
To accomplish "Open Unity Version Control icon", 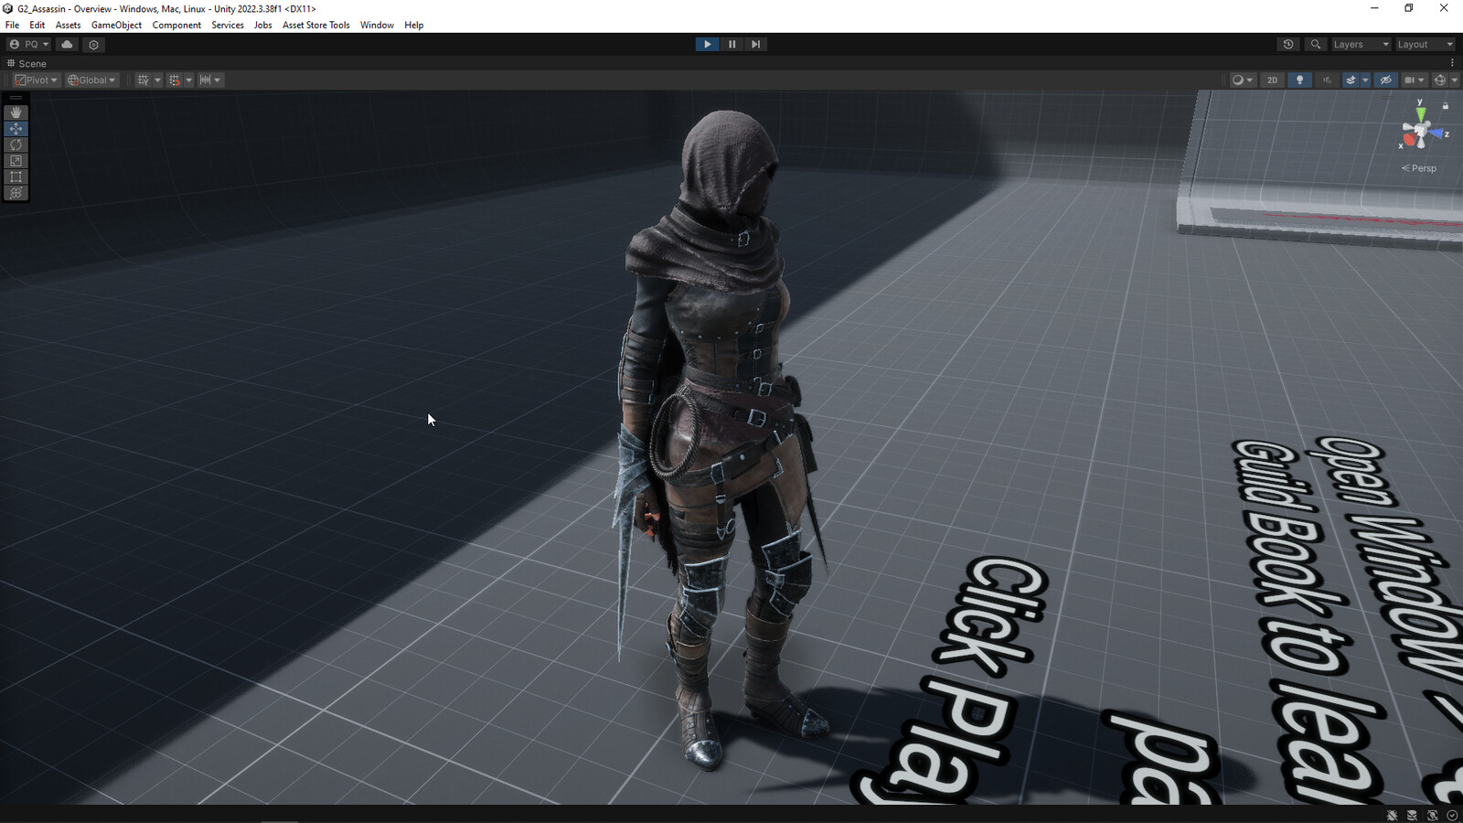I will pos(93,44).
